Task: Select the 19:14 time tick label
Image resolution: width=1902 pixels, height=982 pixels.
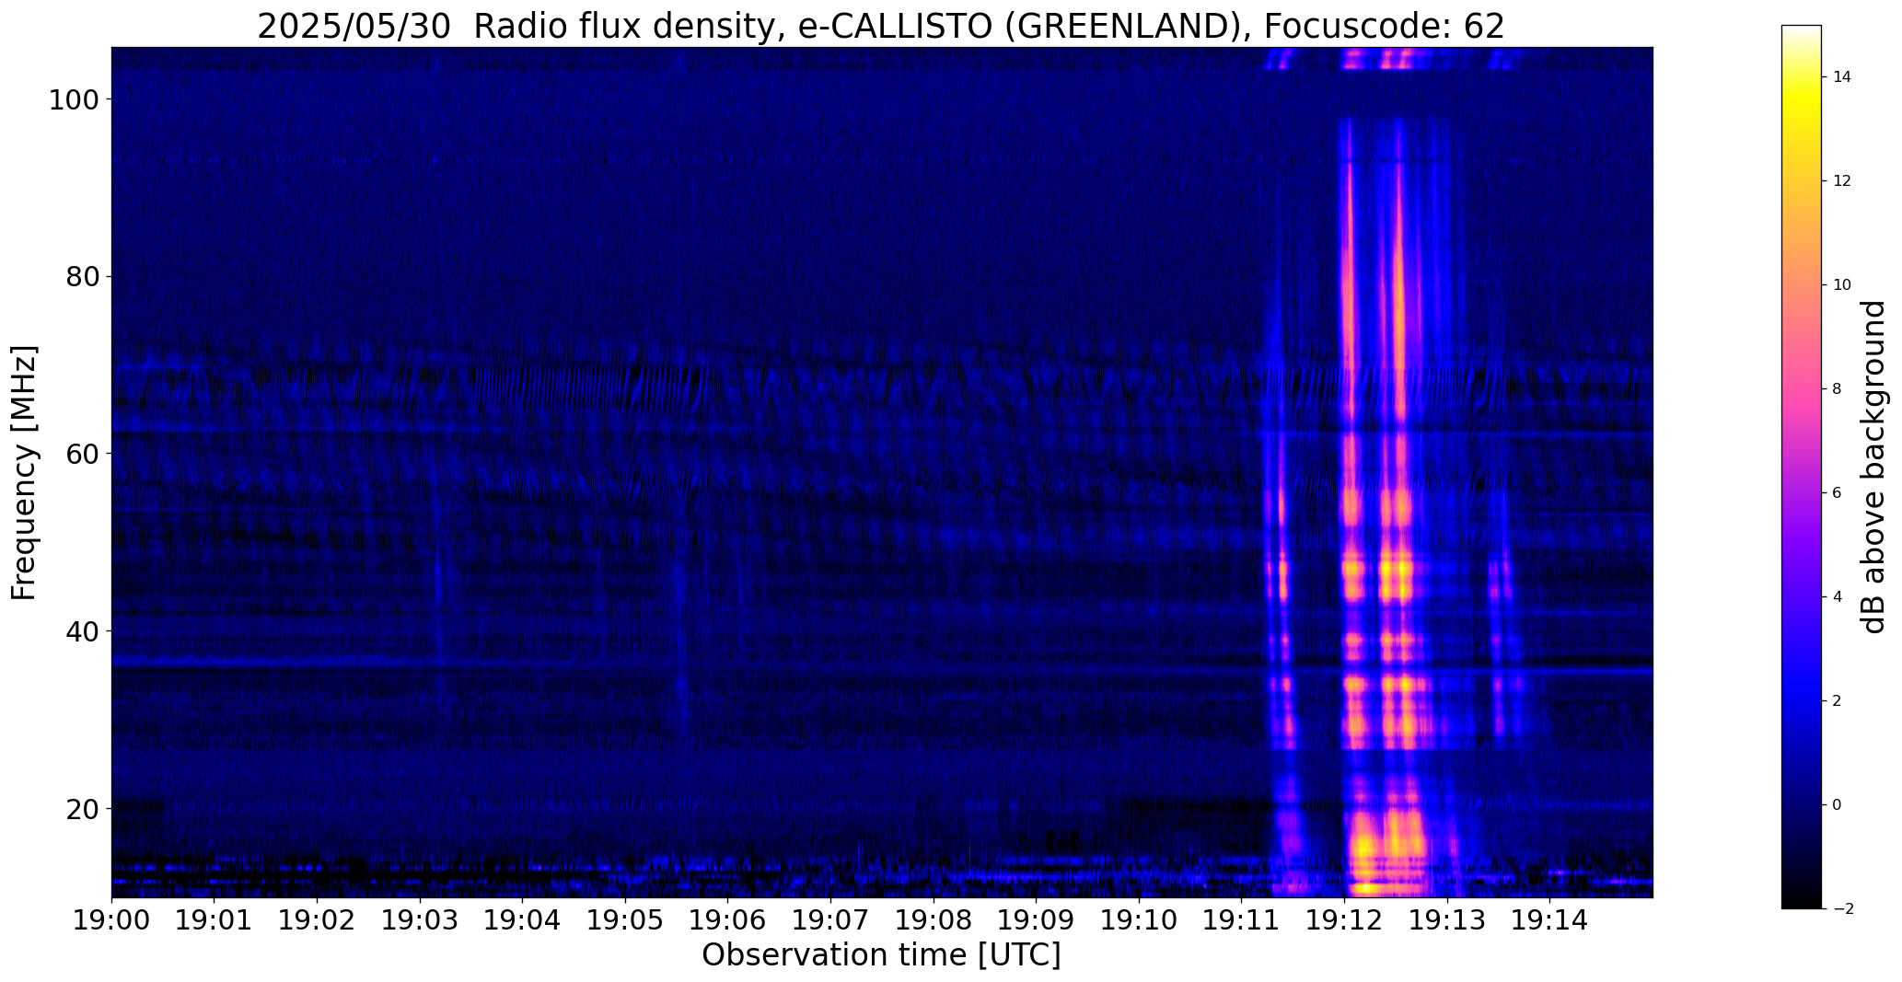Action: pyautogui.click(x=1549, y=919)
